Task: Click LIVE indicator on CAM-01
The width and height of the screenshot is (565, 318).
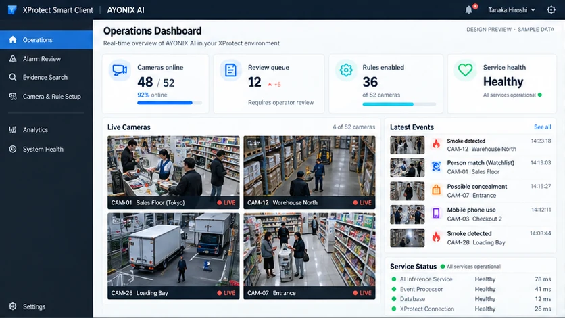Action: pos(226,202)
